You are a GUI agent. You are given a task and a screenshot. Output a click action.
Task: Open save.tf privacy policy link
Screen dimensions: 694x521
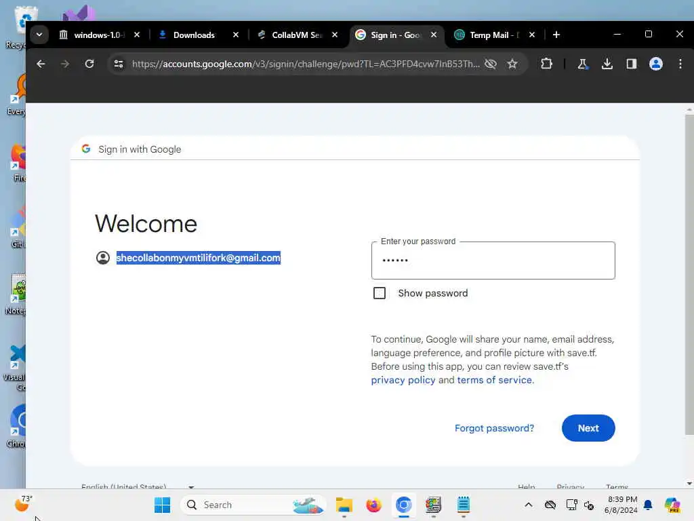tap(403, 380)
